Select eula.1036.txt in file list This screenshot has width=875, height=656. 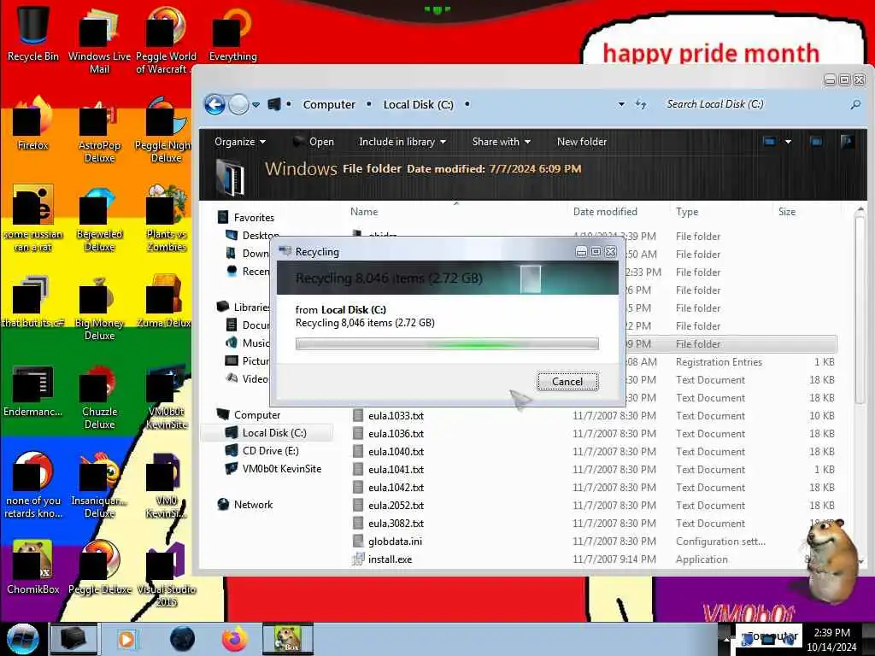[x=396, y=433]
